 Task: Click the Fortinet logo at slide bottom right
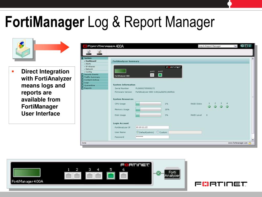tap(221, 184)
